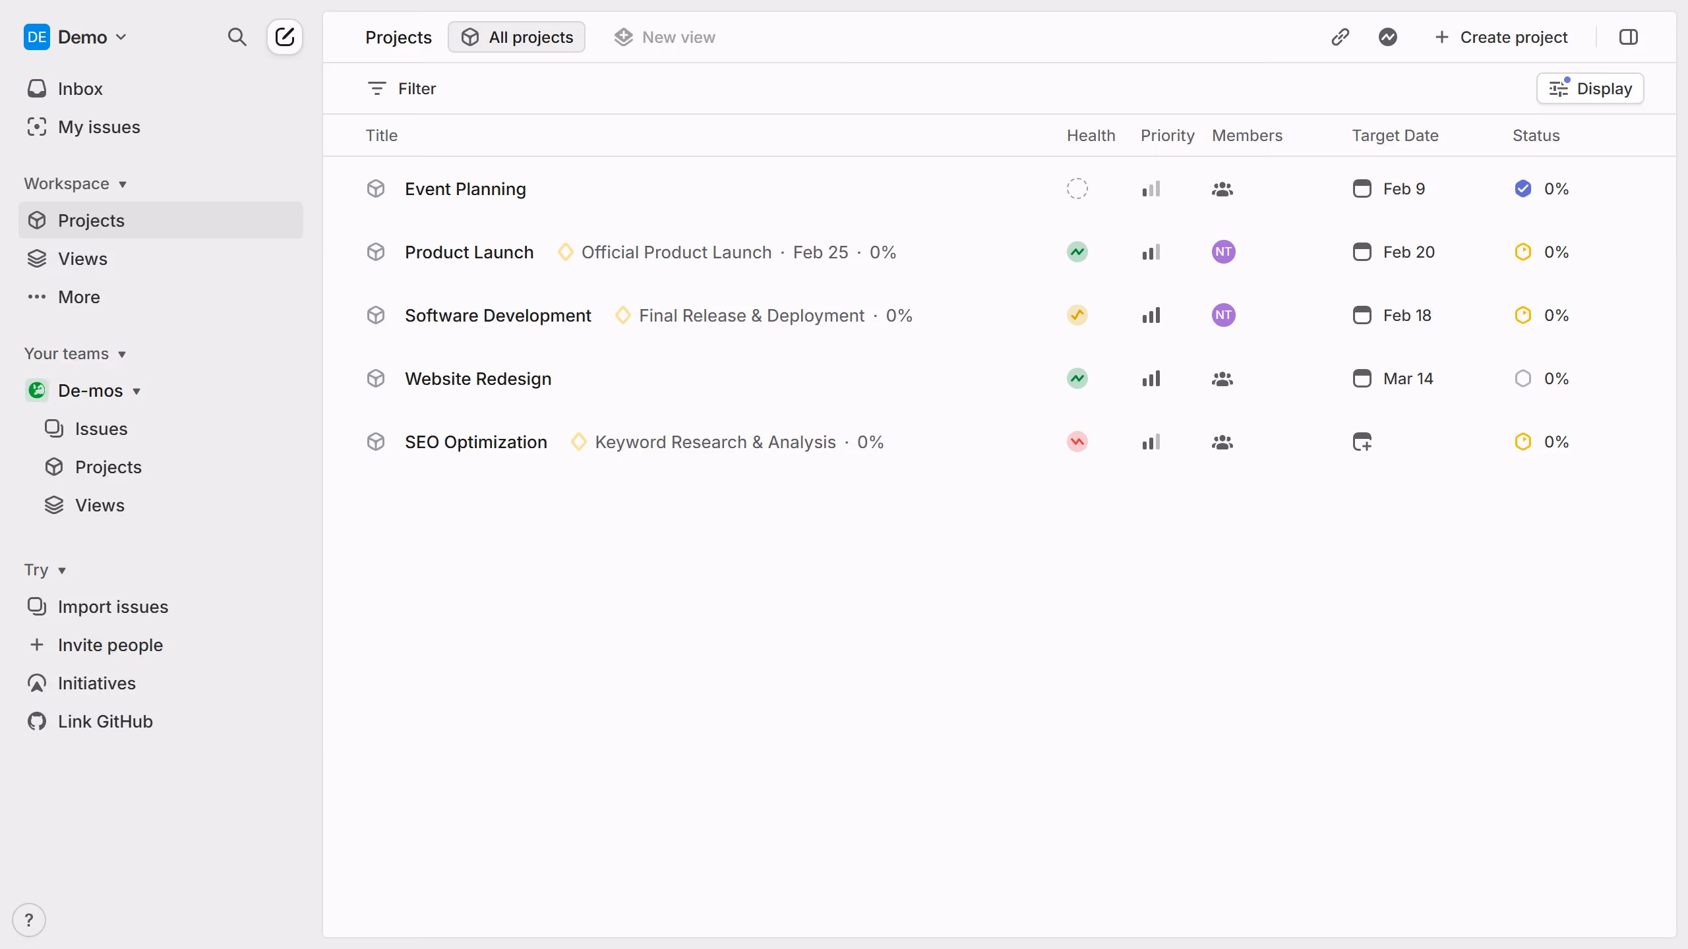
Task: Click More in the sidebar
Action: pyautogui.click(x=161, y=297)
